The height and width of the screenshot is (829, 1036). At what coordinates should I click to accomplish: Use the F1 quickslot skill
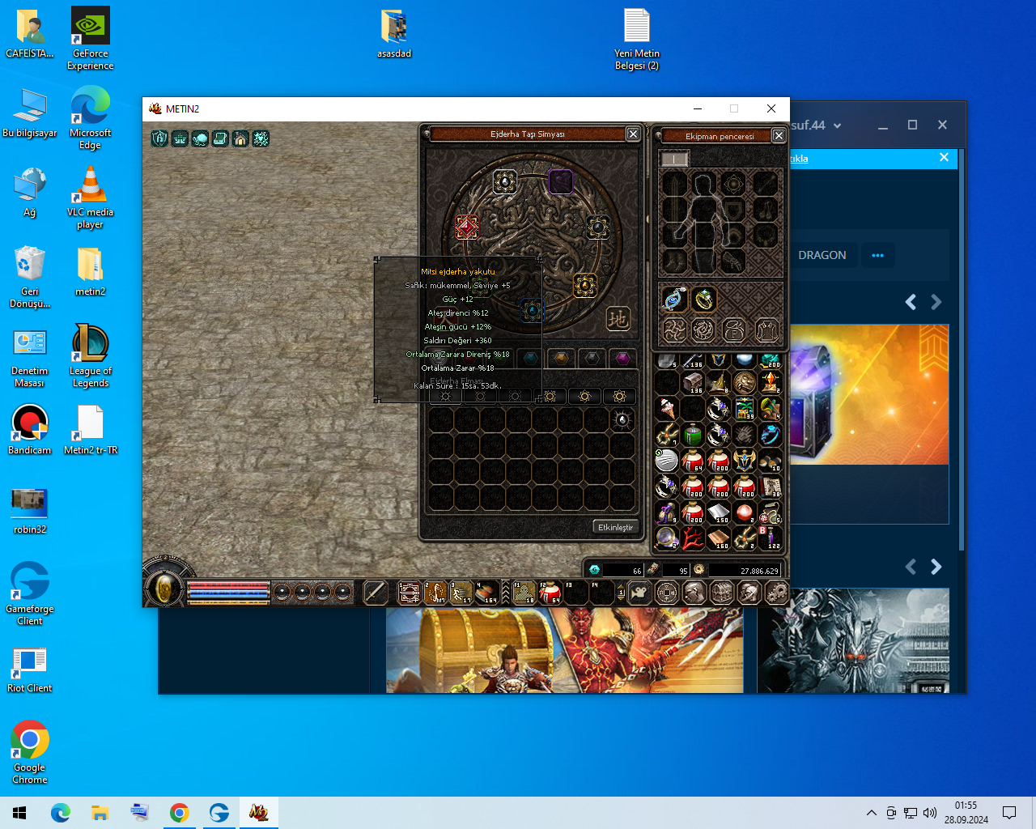coord(524,593)
